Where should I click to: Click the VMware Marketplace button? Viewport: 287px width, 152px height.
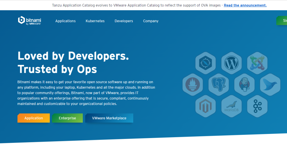(109, 118)
